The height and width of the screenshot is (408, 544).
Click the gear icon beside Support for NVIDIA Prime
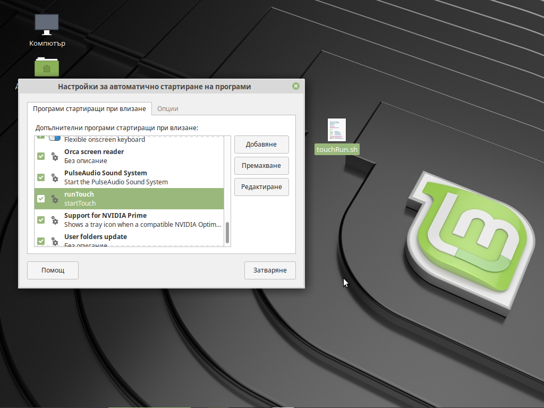point(55,220)
